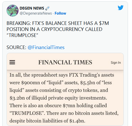Open the Financial Times hamburger menu
Screen dimensions: 132x126
point(12,62)
